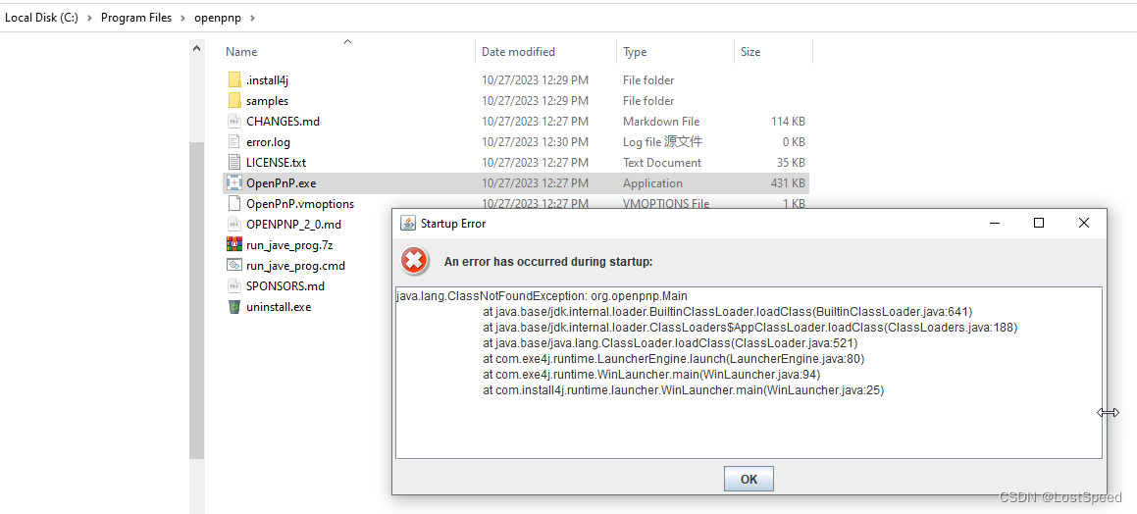This screenshot has width=1137, height=514.
Task: Sort files by Name column header
Action: [x=241, y=52]
